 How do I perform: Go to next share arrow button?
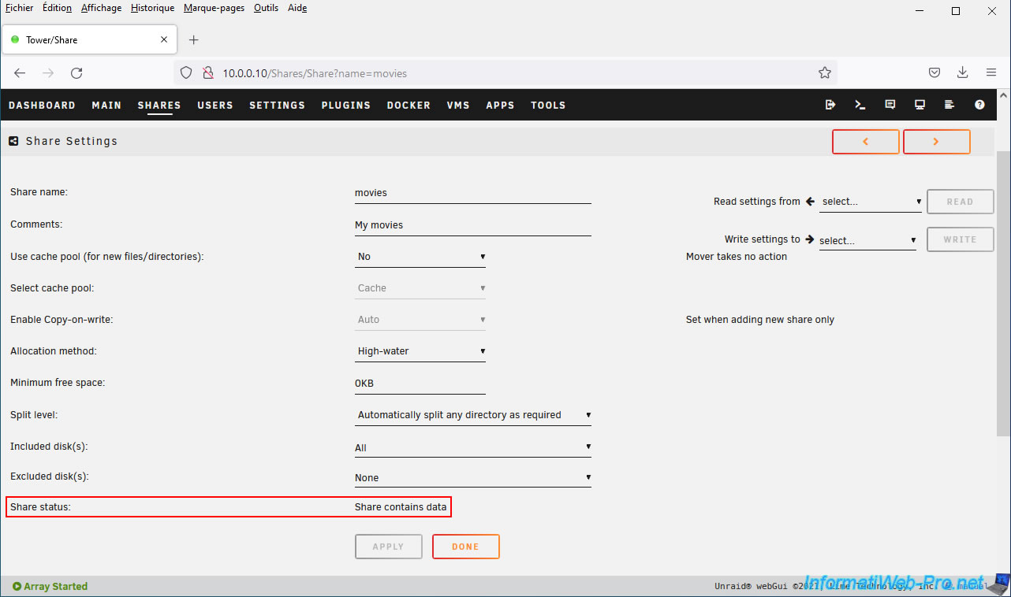(936, 142)
